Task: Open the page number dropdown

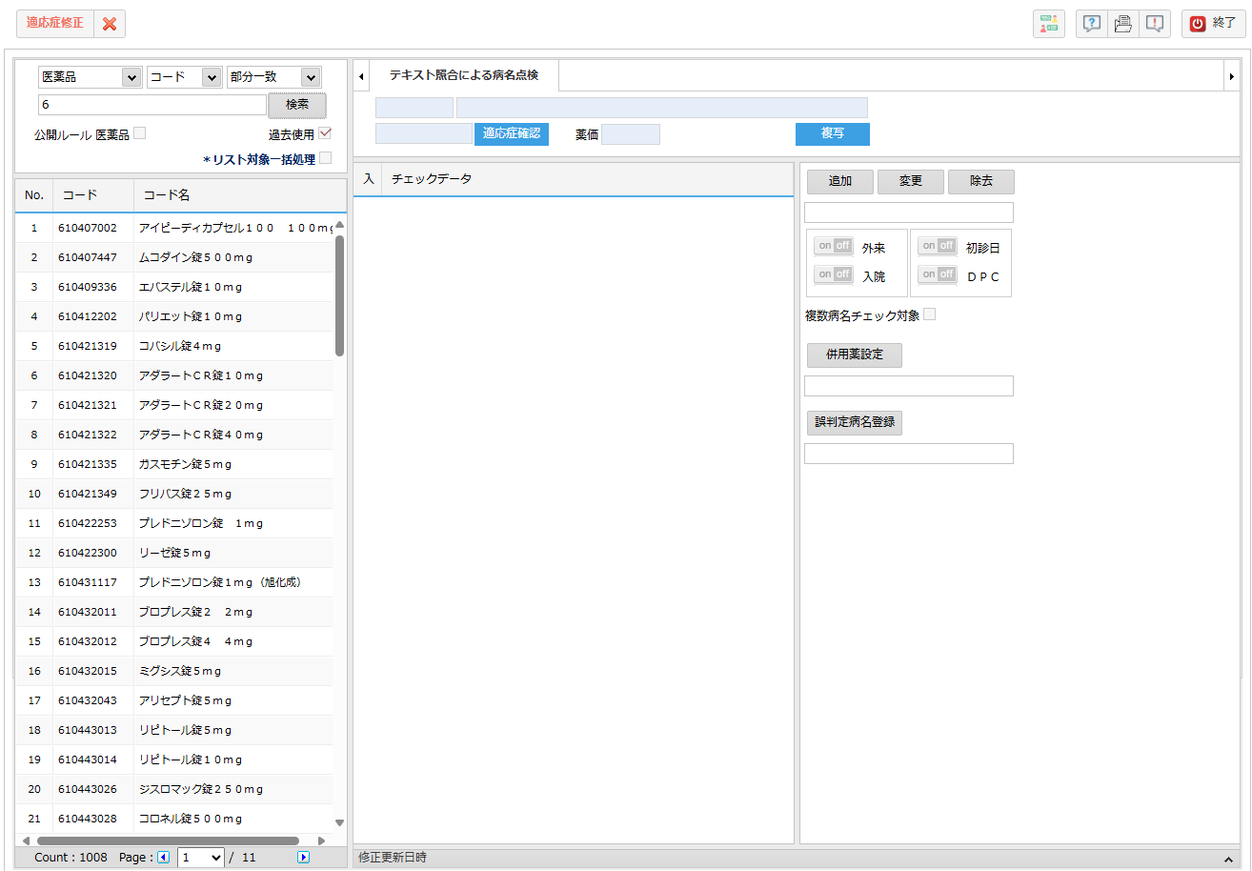Action: click(201, 857)
